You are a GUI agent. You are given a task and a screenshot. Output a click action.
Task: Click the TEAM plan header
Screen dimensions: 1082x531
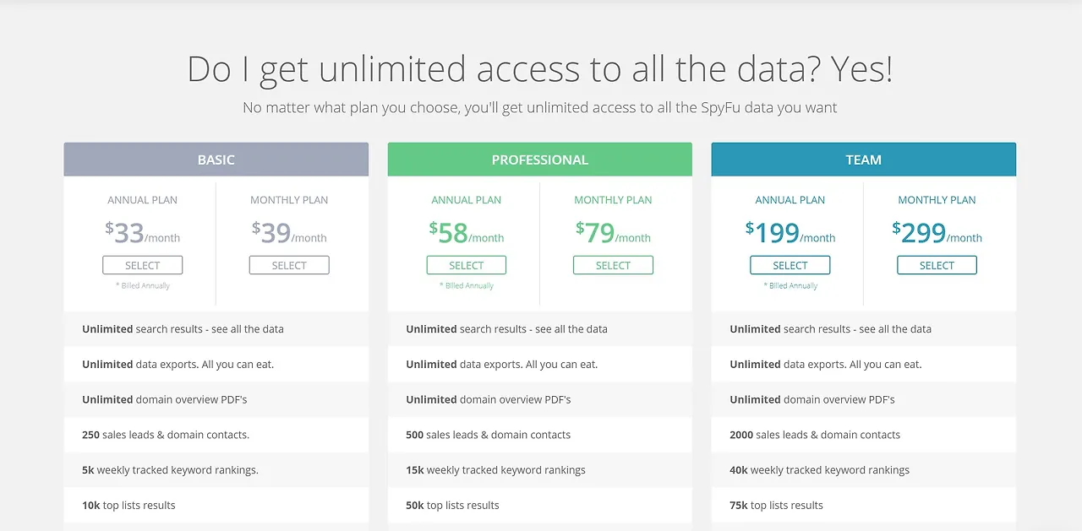coord(864,160)
